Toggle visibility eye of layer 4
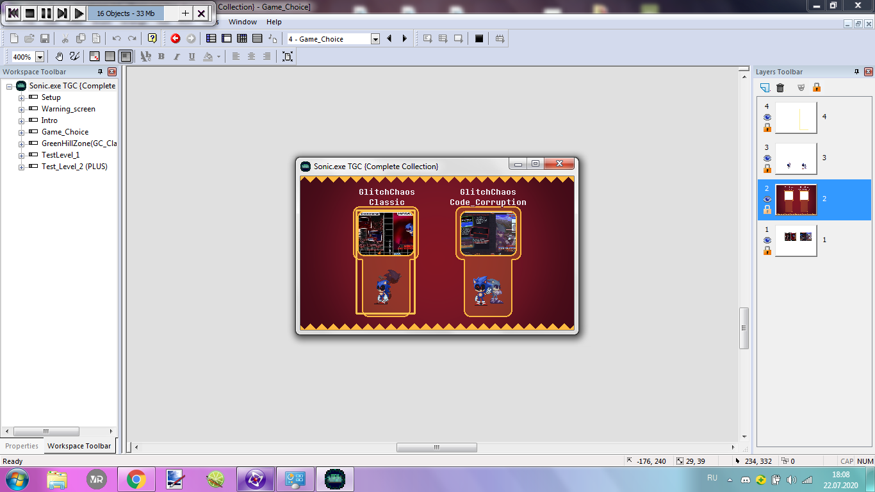The height and width of the screenshot is (492, 875). coord(767,117)
